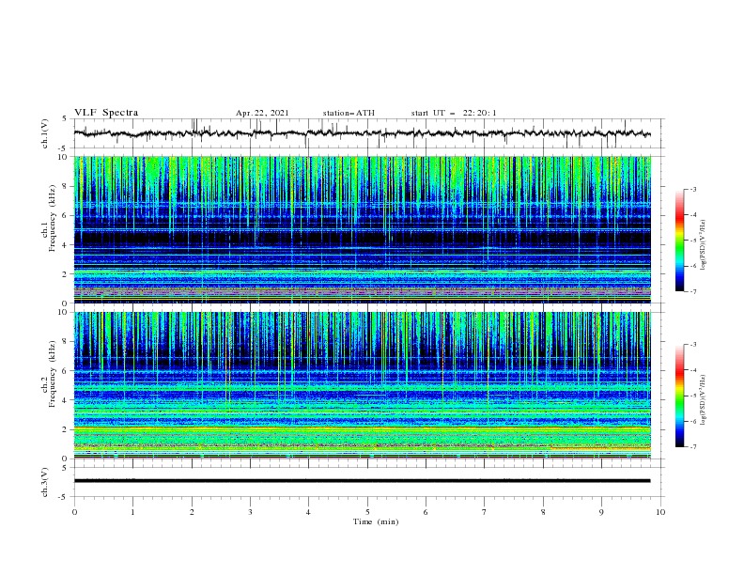Screen dimensions: 744x575
Task: Click the ch.1 spectrogram color bar
Action: pos(679,241)
